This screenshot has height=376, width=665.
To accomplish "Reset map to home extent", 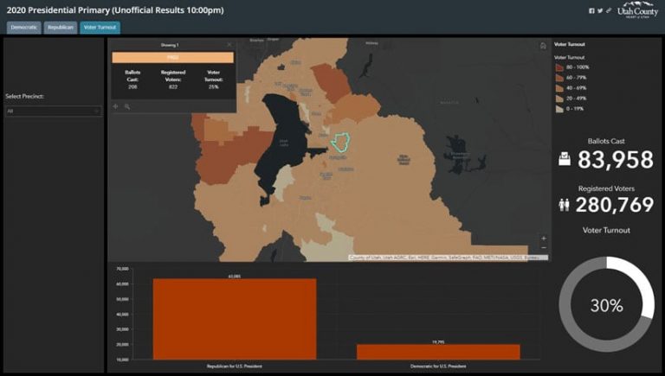I will point(543,46).
